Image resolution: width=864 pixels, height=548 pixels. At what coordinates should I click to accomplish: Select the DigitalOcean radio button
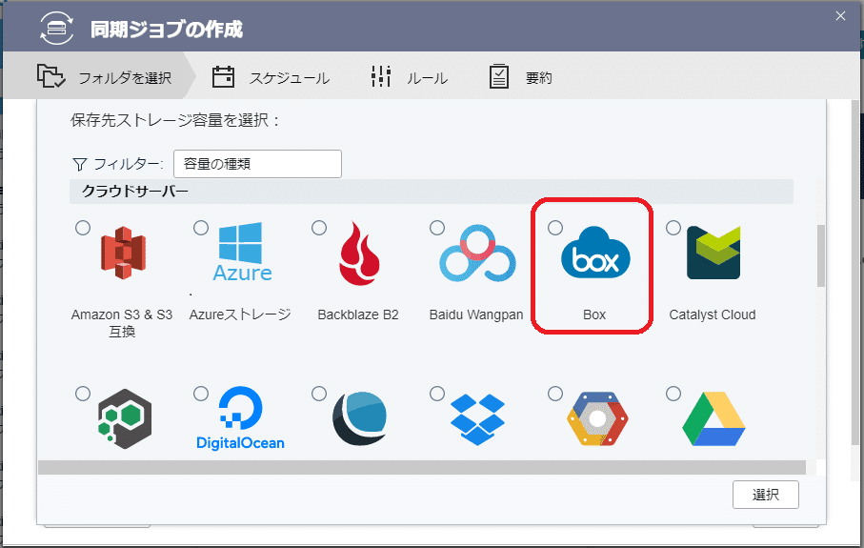201,394
